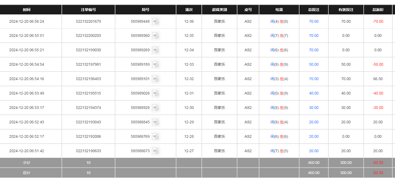Image resolution: width=395 pixels, height=181 pixels.
Task: View video replay of round 585989026
Action: point(155,93)
